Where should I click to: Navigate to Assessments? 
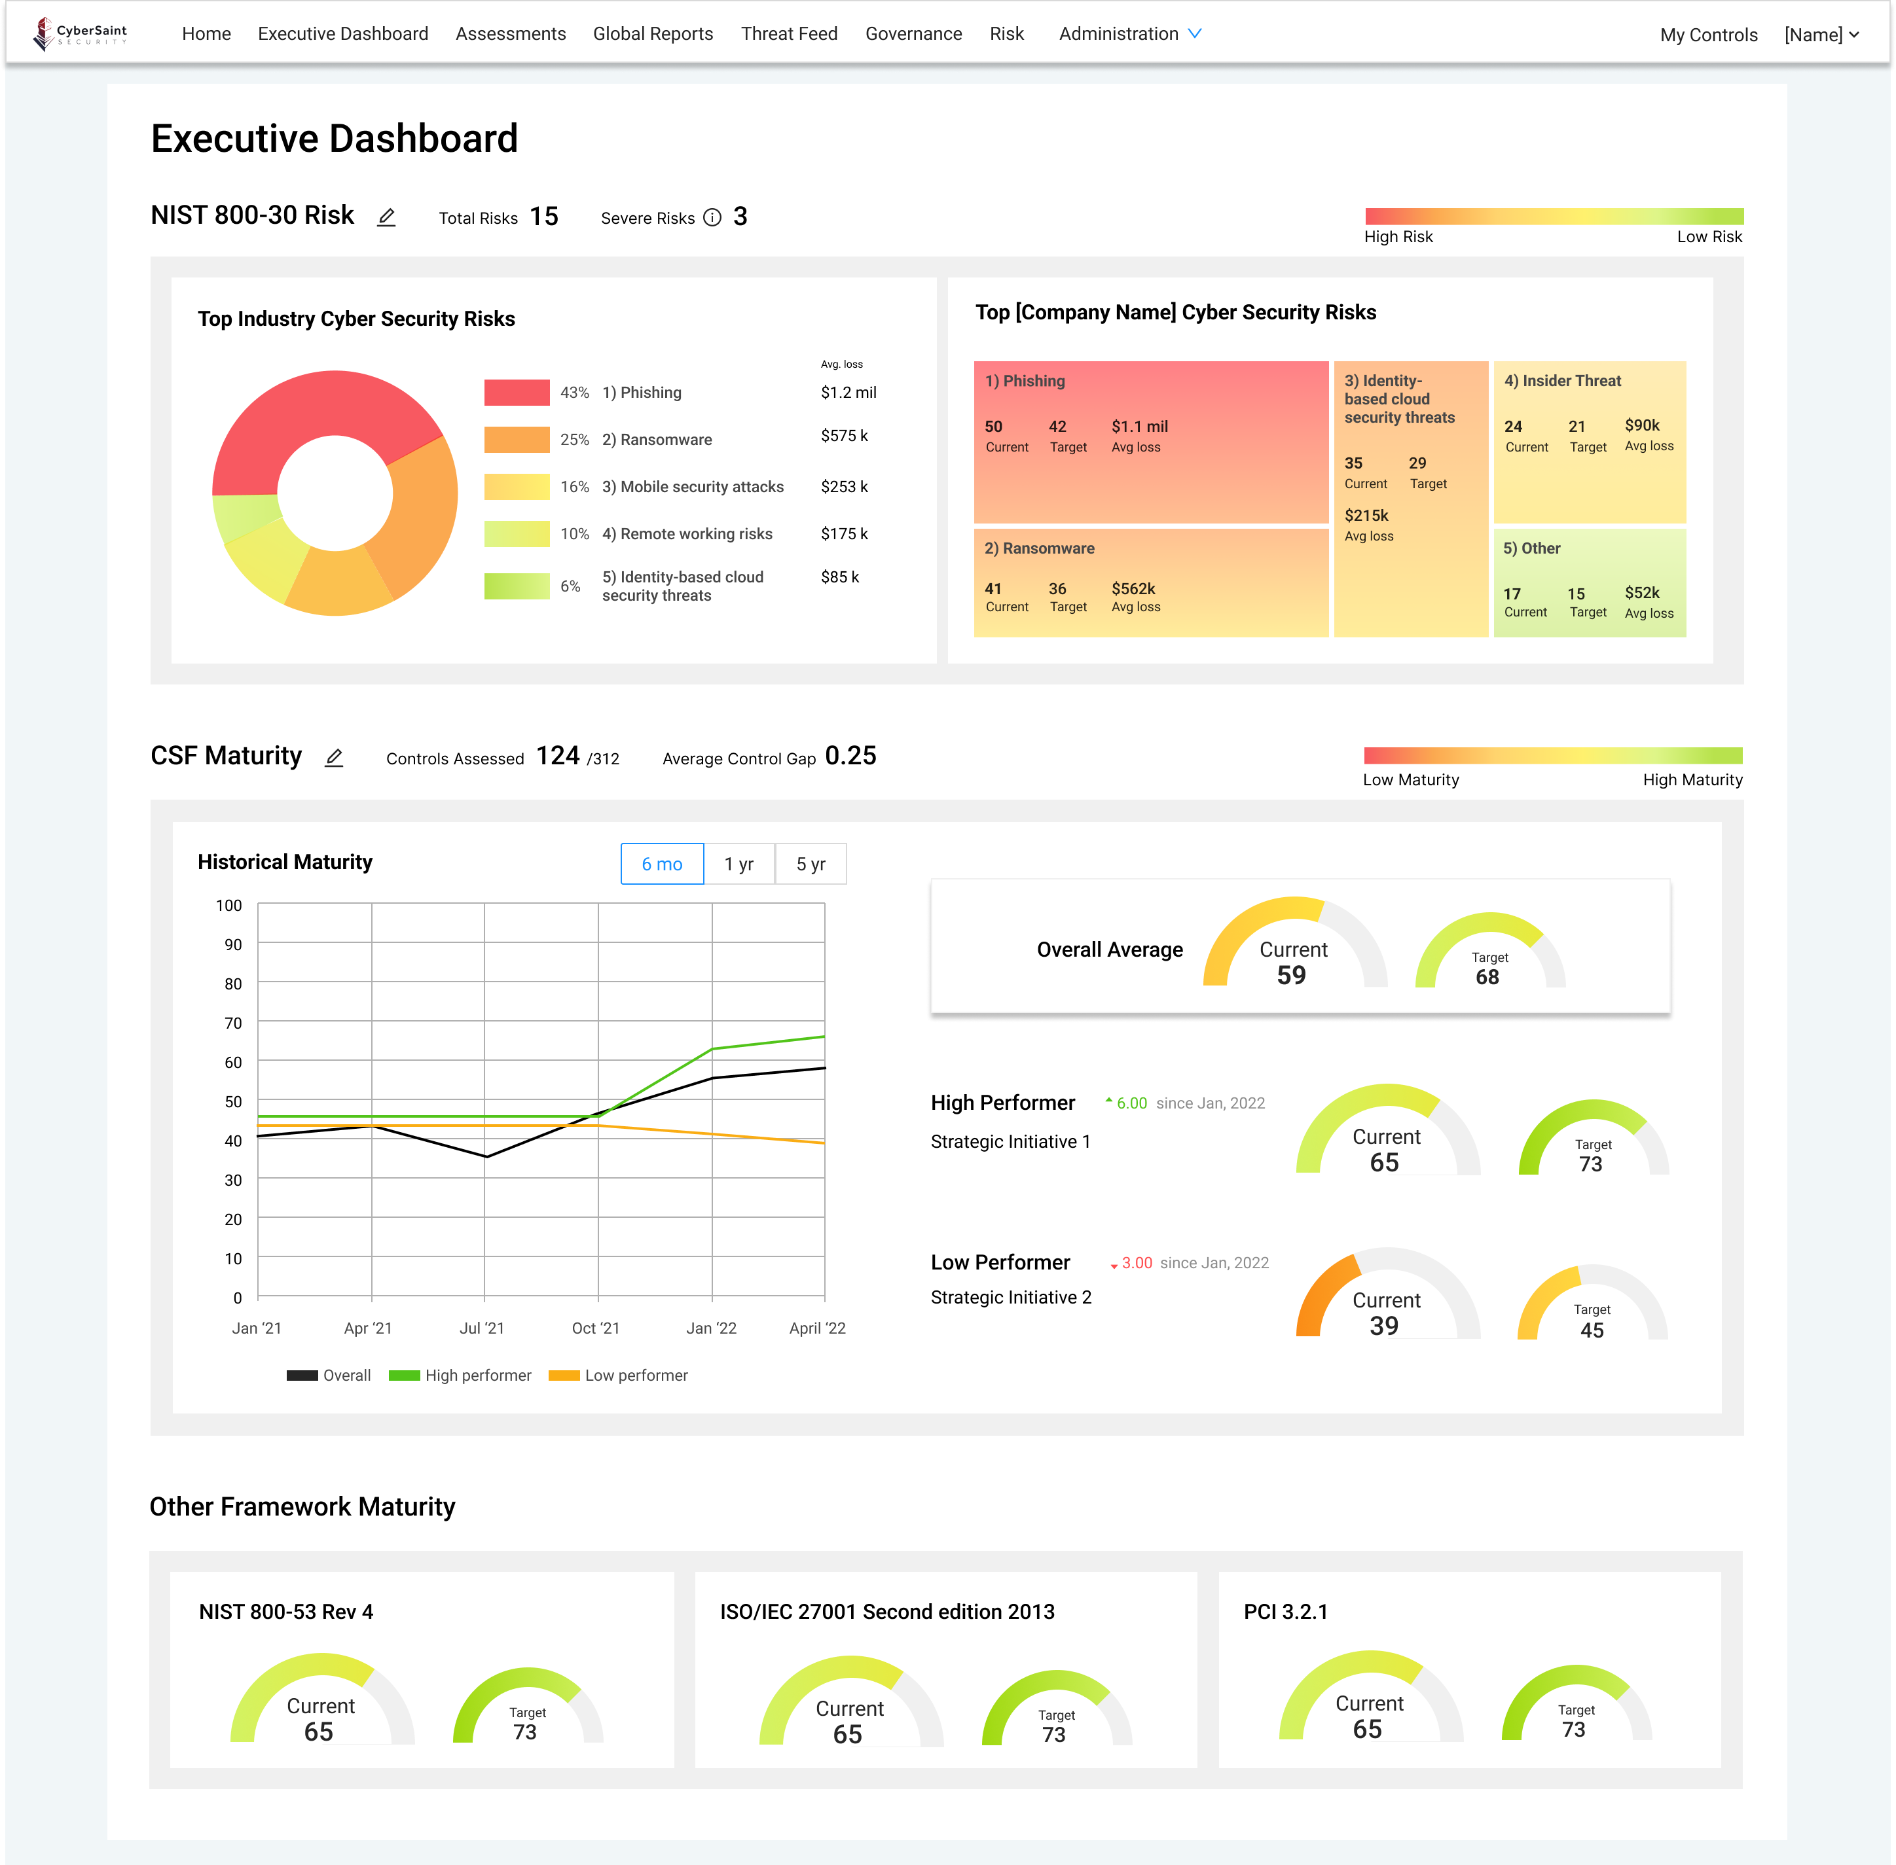click(511, 33)
